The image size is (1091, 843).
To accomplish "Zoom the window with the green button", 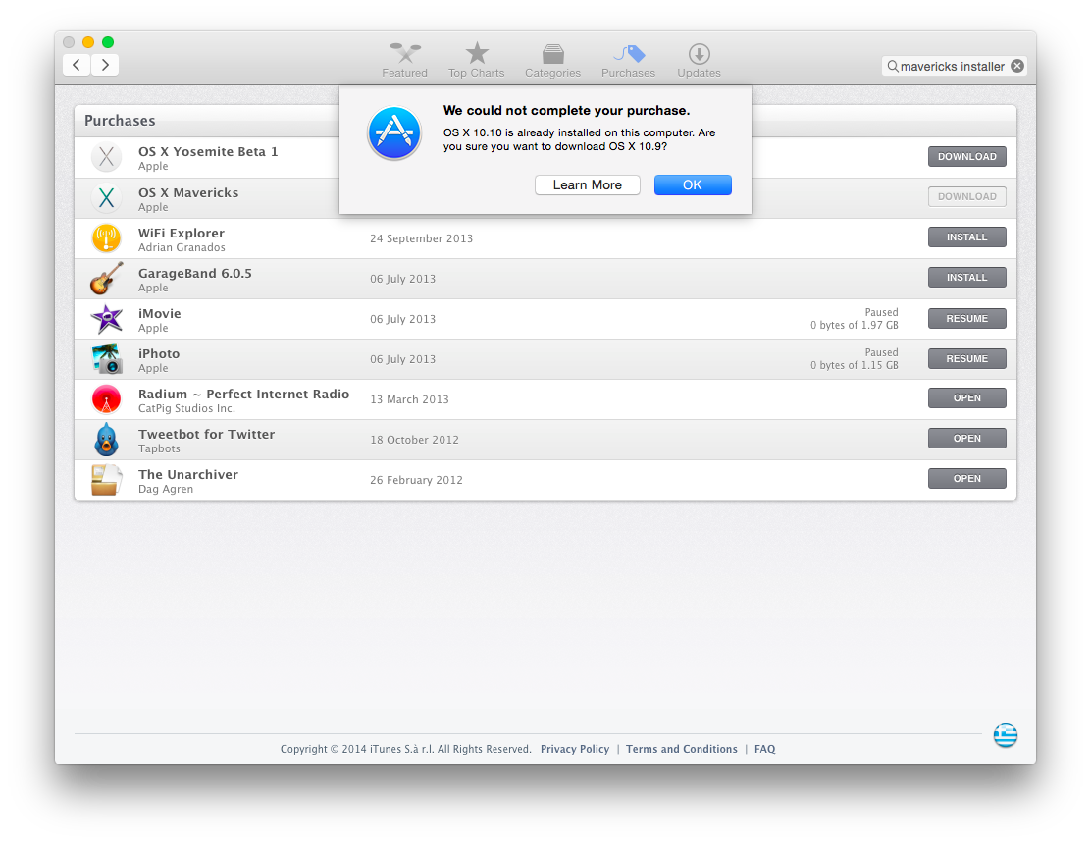I will [108, 42].
